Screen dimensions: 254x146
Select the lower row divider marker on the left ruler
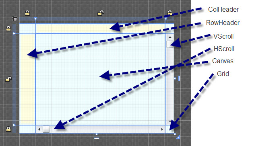tap(14, 125)
